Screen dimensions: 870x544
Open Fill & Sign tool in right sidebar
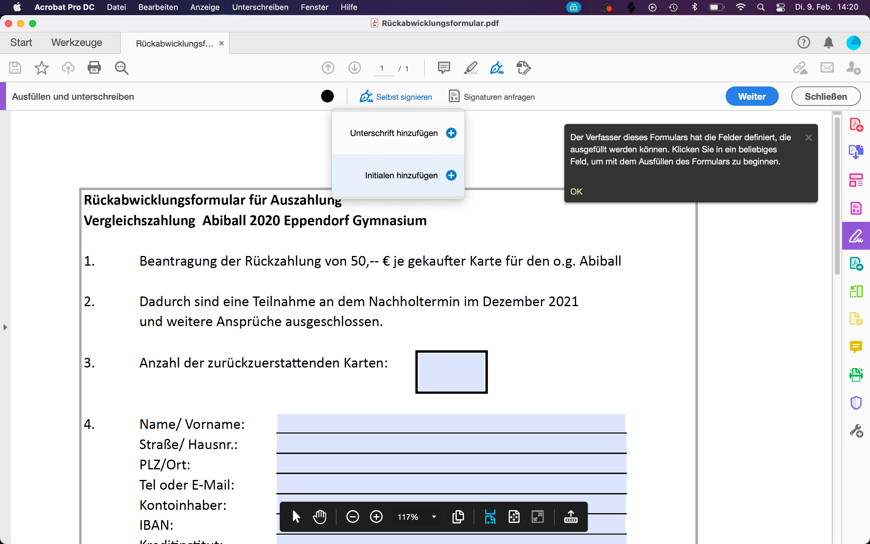(x=856, y=236)
